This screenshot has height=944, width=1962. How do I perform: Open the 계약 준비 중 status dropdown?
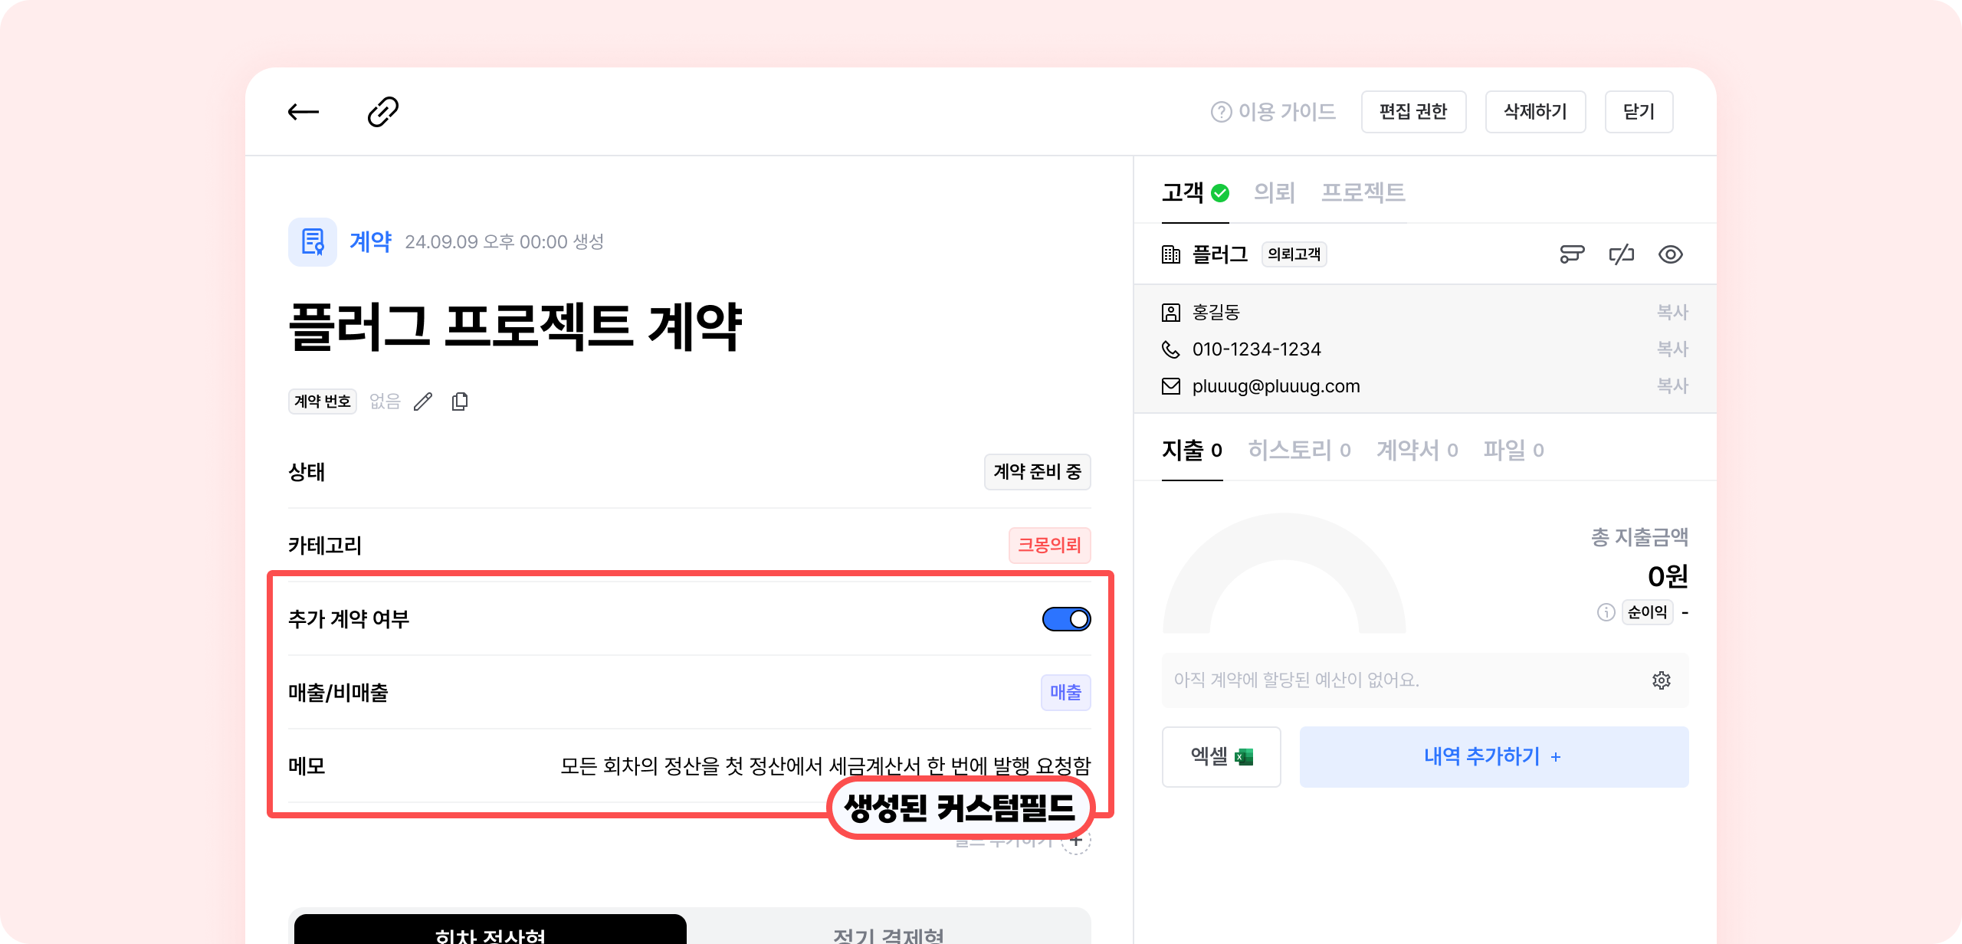tap(1037, 472)
